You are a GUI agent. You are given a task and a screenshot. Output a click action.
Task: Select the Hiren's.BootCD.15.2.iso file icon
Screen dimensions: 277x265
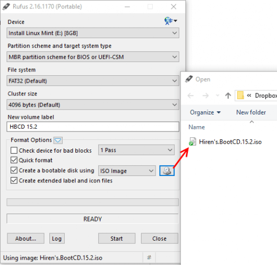click(x=193, y=142)
